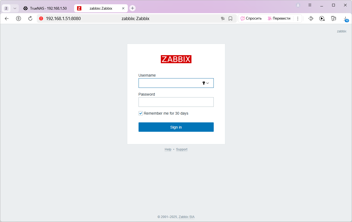
Task: Open the Zabbix SIA footer link
Action: click(x=187, y=217)
